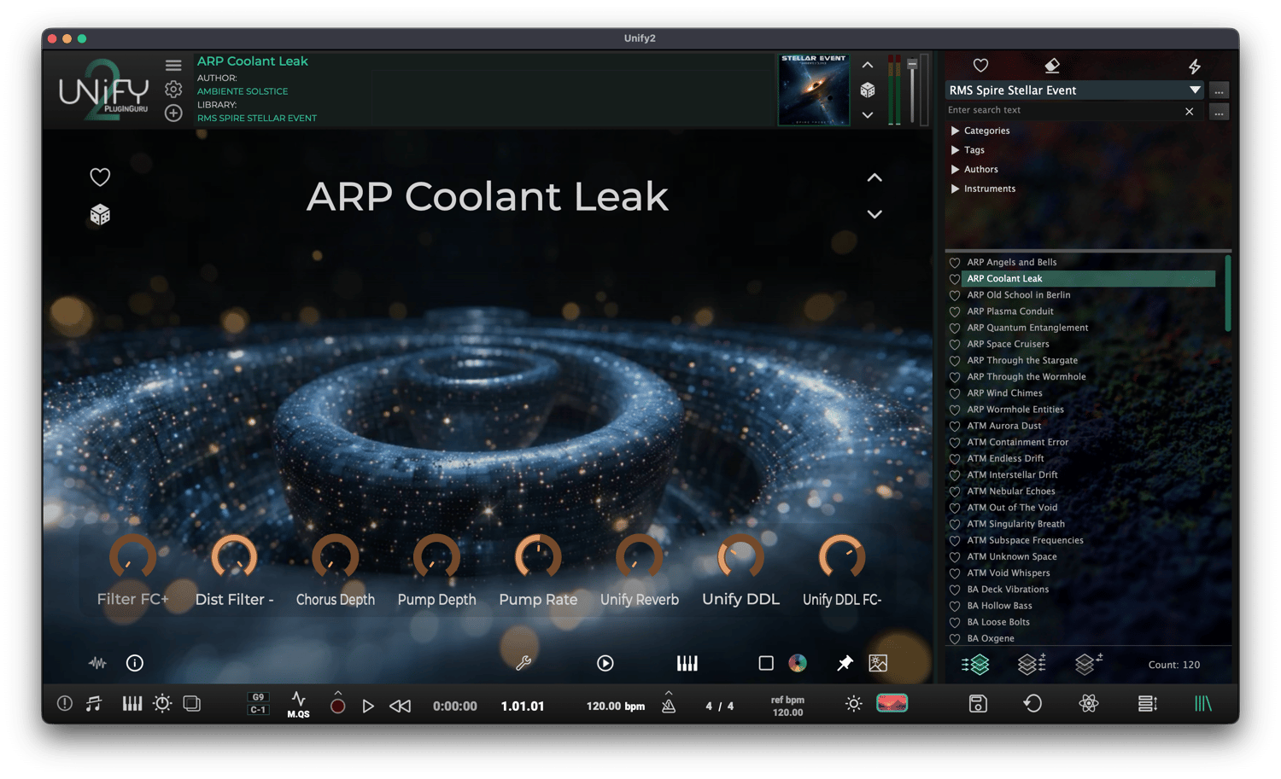1281x779 pixels.
Task: Click the circled plus icon in the header
Action: pos(173,113)
